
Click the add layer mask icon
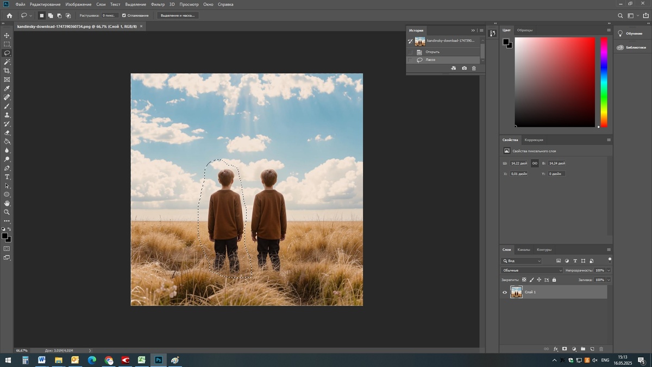pyautogui.click(x=565, y=349)
